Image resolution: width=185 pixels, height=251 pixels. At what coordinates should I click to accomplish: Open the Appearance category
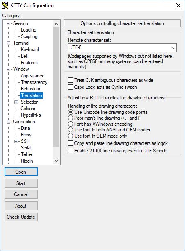[32, 76]
